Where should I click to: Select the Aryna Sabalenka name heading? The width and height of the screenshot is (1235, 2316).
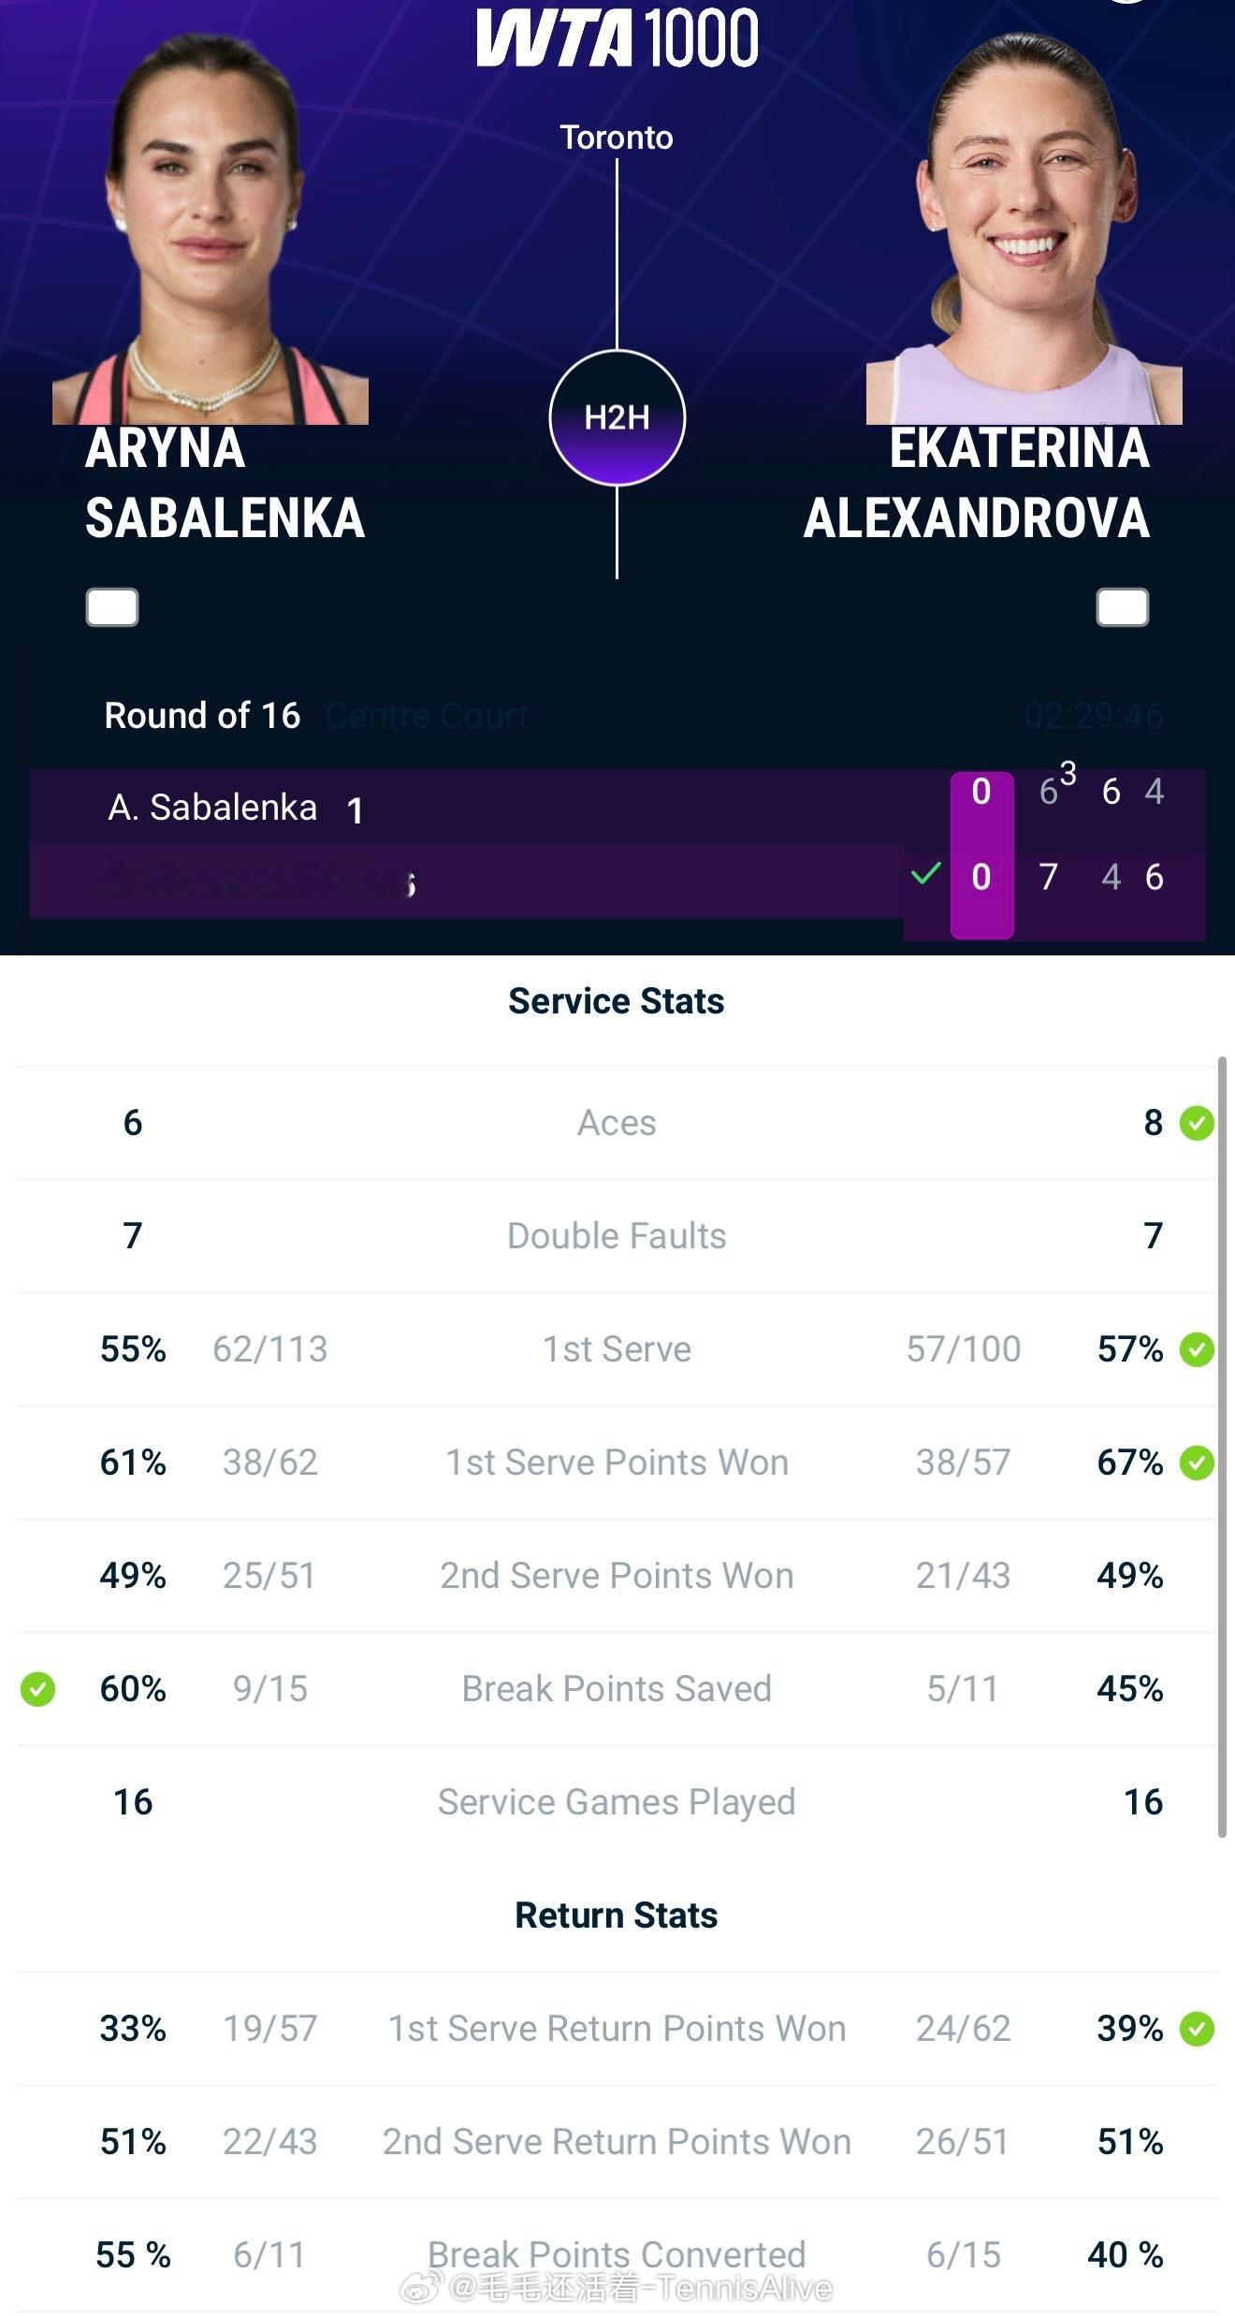click(225, 484)
